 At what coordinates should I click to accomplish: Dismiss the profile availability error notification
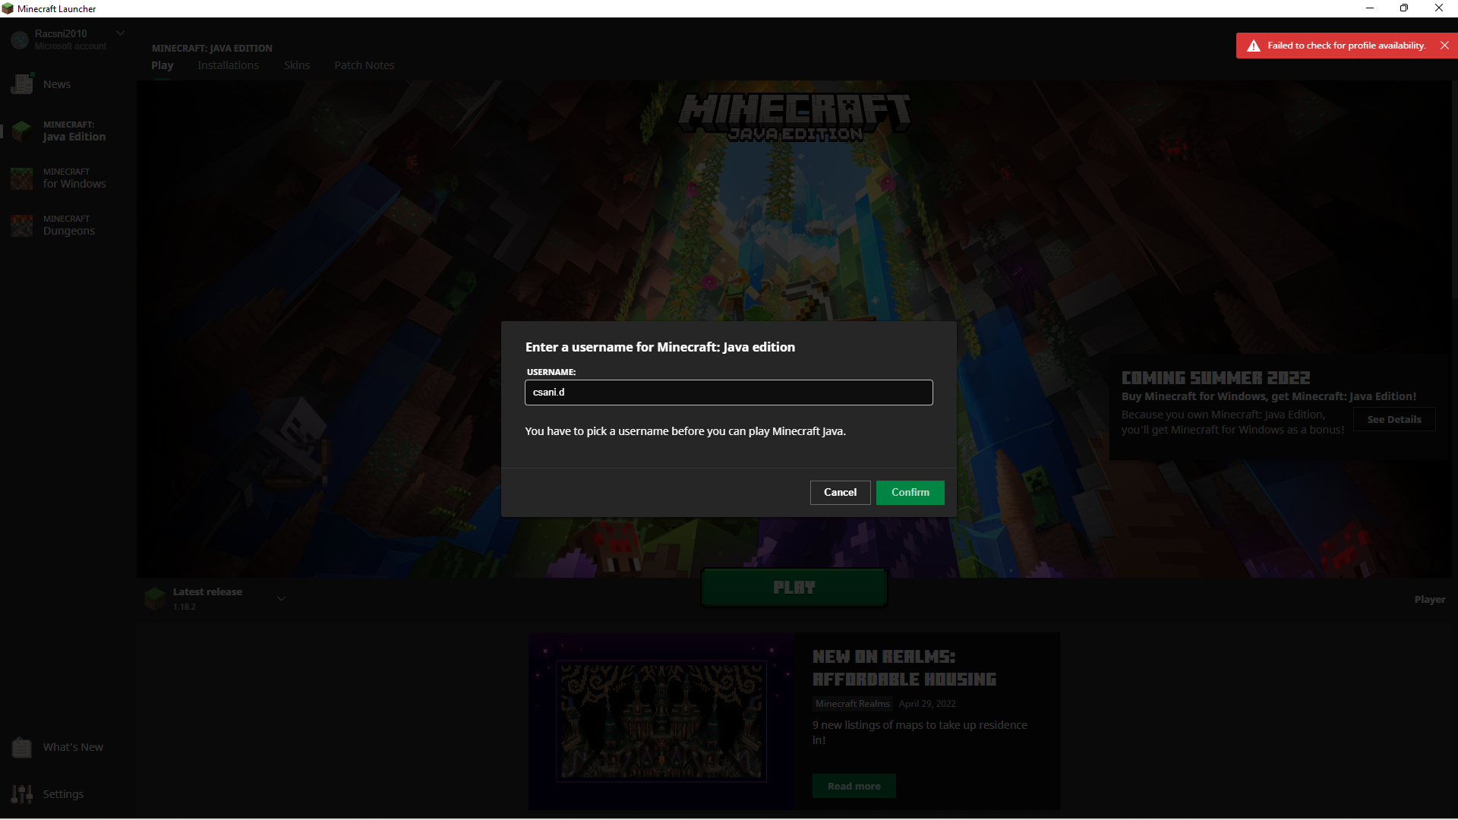tap(1444, 46)
